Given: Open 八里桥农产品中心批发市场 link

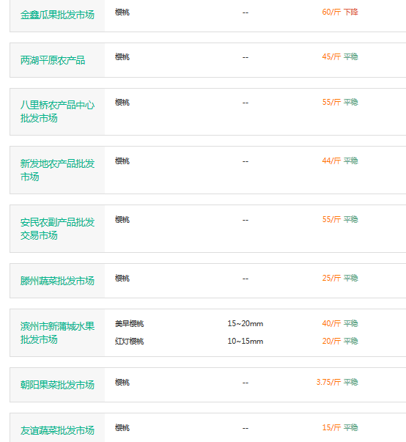Looking at the screenshot, I should click(x=57, y=111).
